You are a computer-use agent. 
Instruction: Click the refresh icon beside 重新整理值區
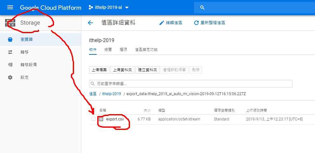tap(196, 23)
